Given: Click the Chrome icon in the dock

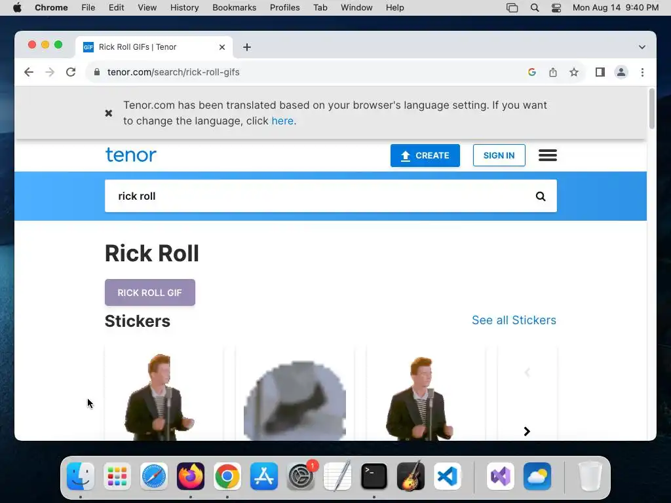Looking at the screenshot, I should 227,476.
